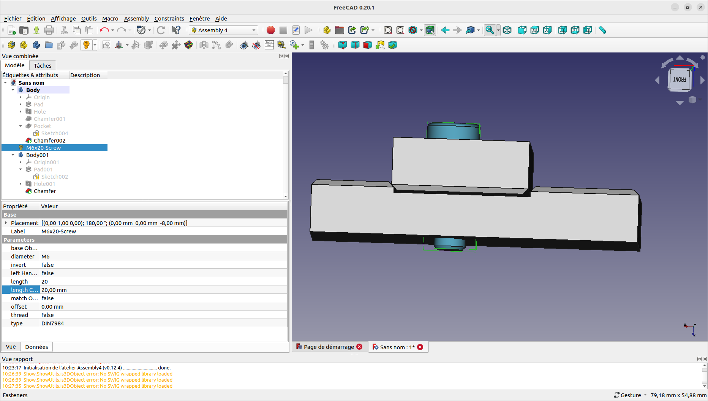Toggle the sync view zoom button

(x=490, y=30)
